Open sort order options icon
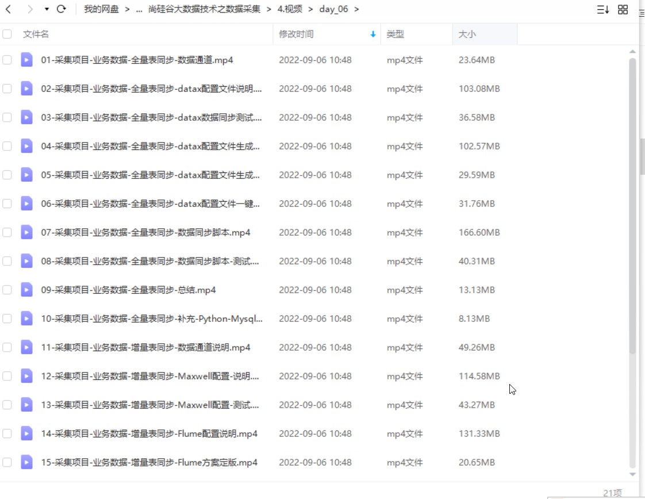The image size is (645, 499). pos(602,9)
